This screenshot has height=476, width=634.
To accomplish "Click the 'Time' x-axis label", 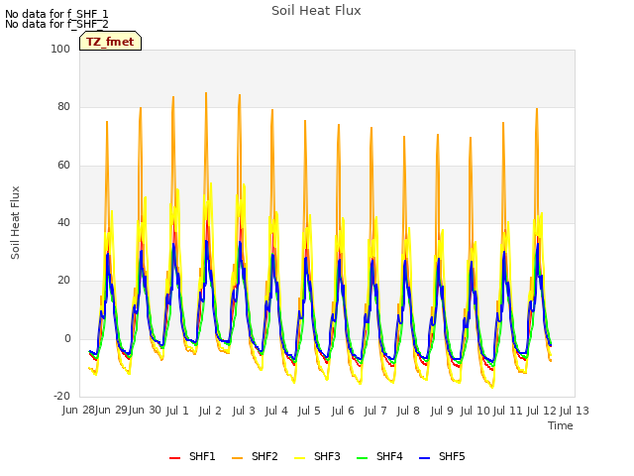I will [561, 425].
